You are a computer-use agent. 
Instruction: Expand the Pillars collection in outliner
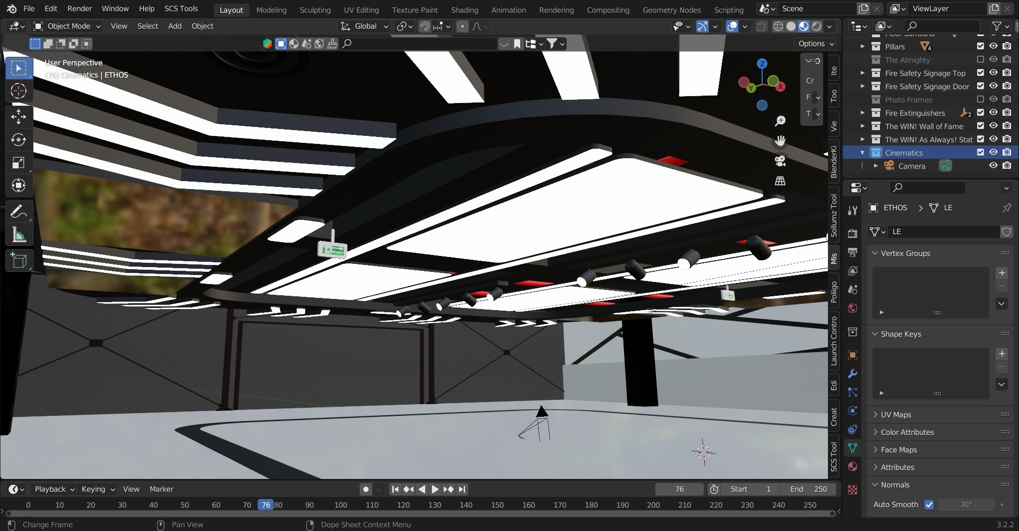coord(862,46)
